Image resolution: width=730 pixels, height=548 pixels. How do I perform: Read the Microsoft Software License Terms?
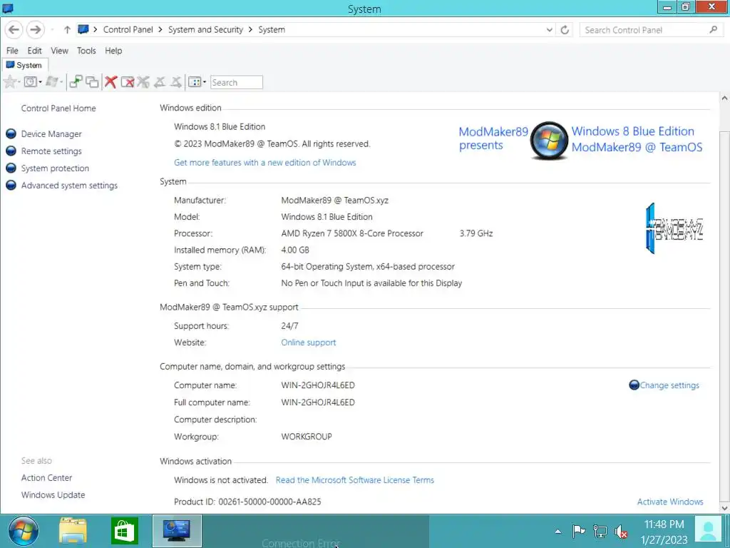click(x=355, y=480)
